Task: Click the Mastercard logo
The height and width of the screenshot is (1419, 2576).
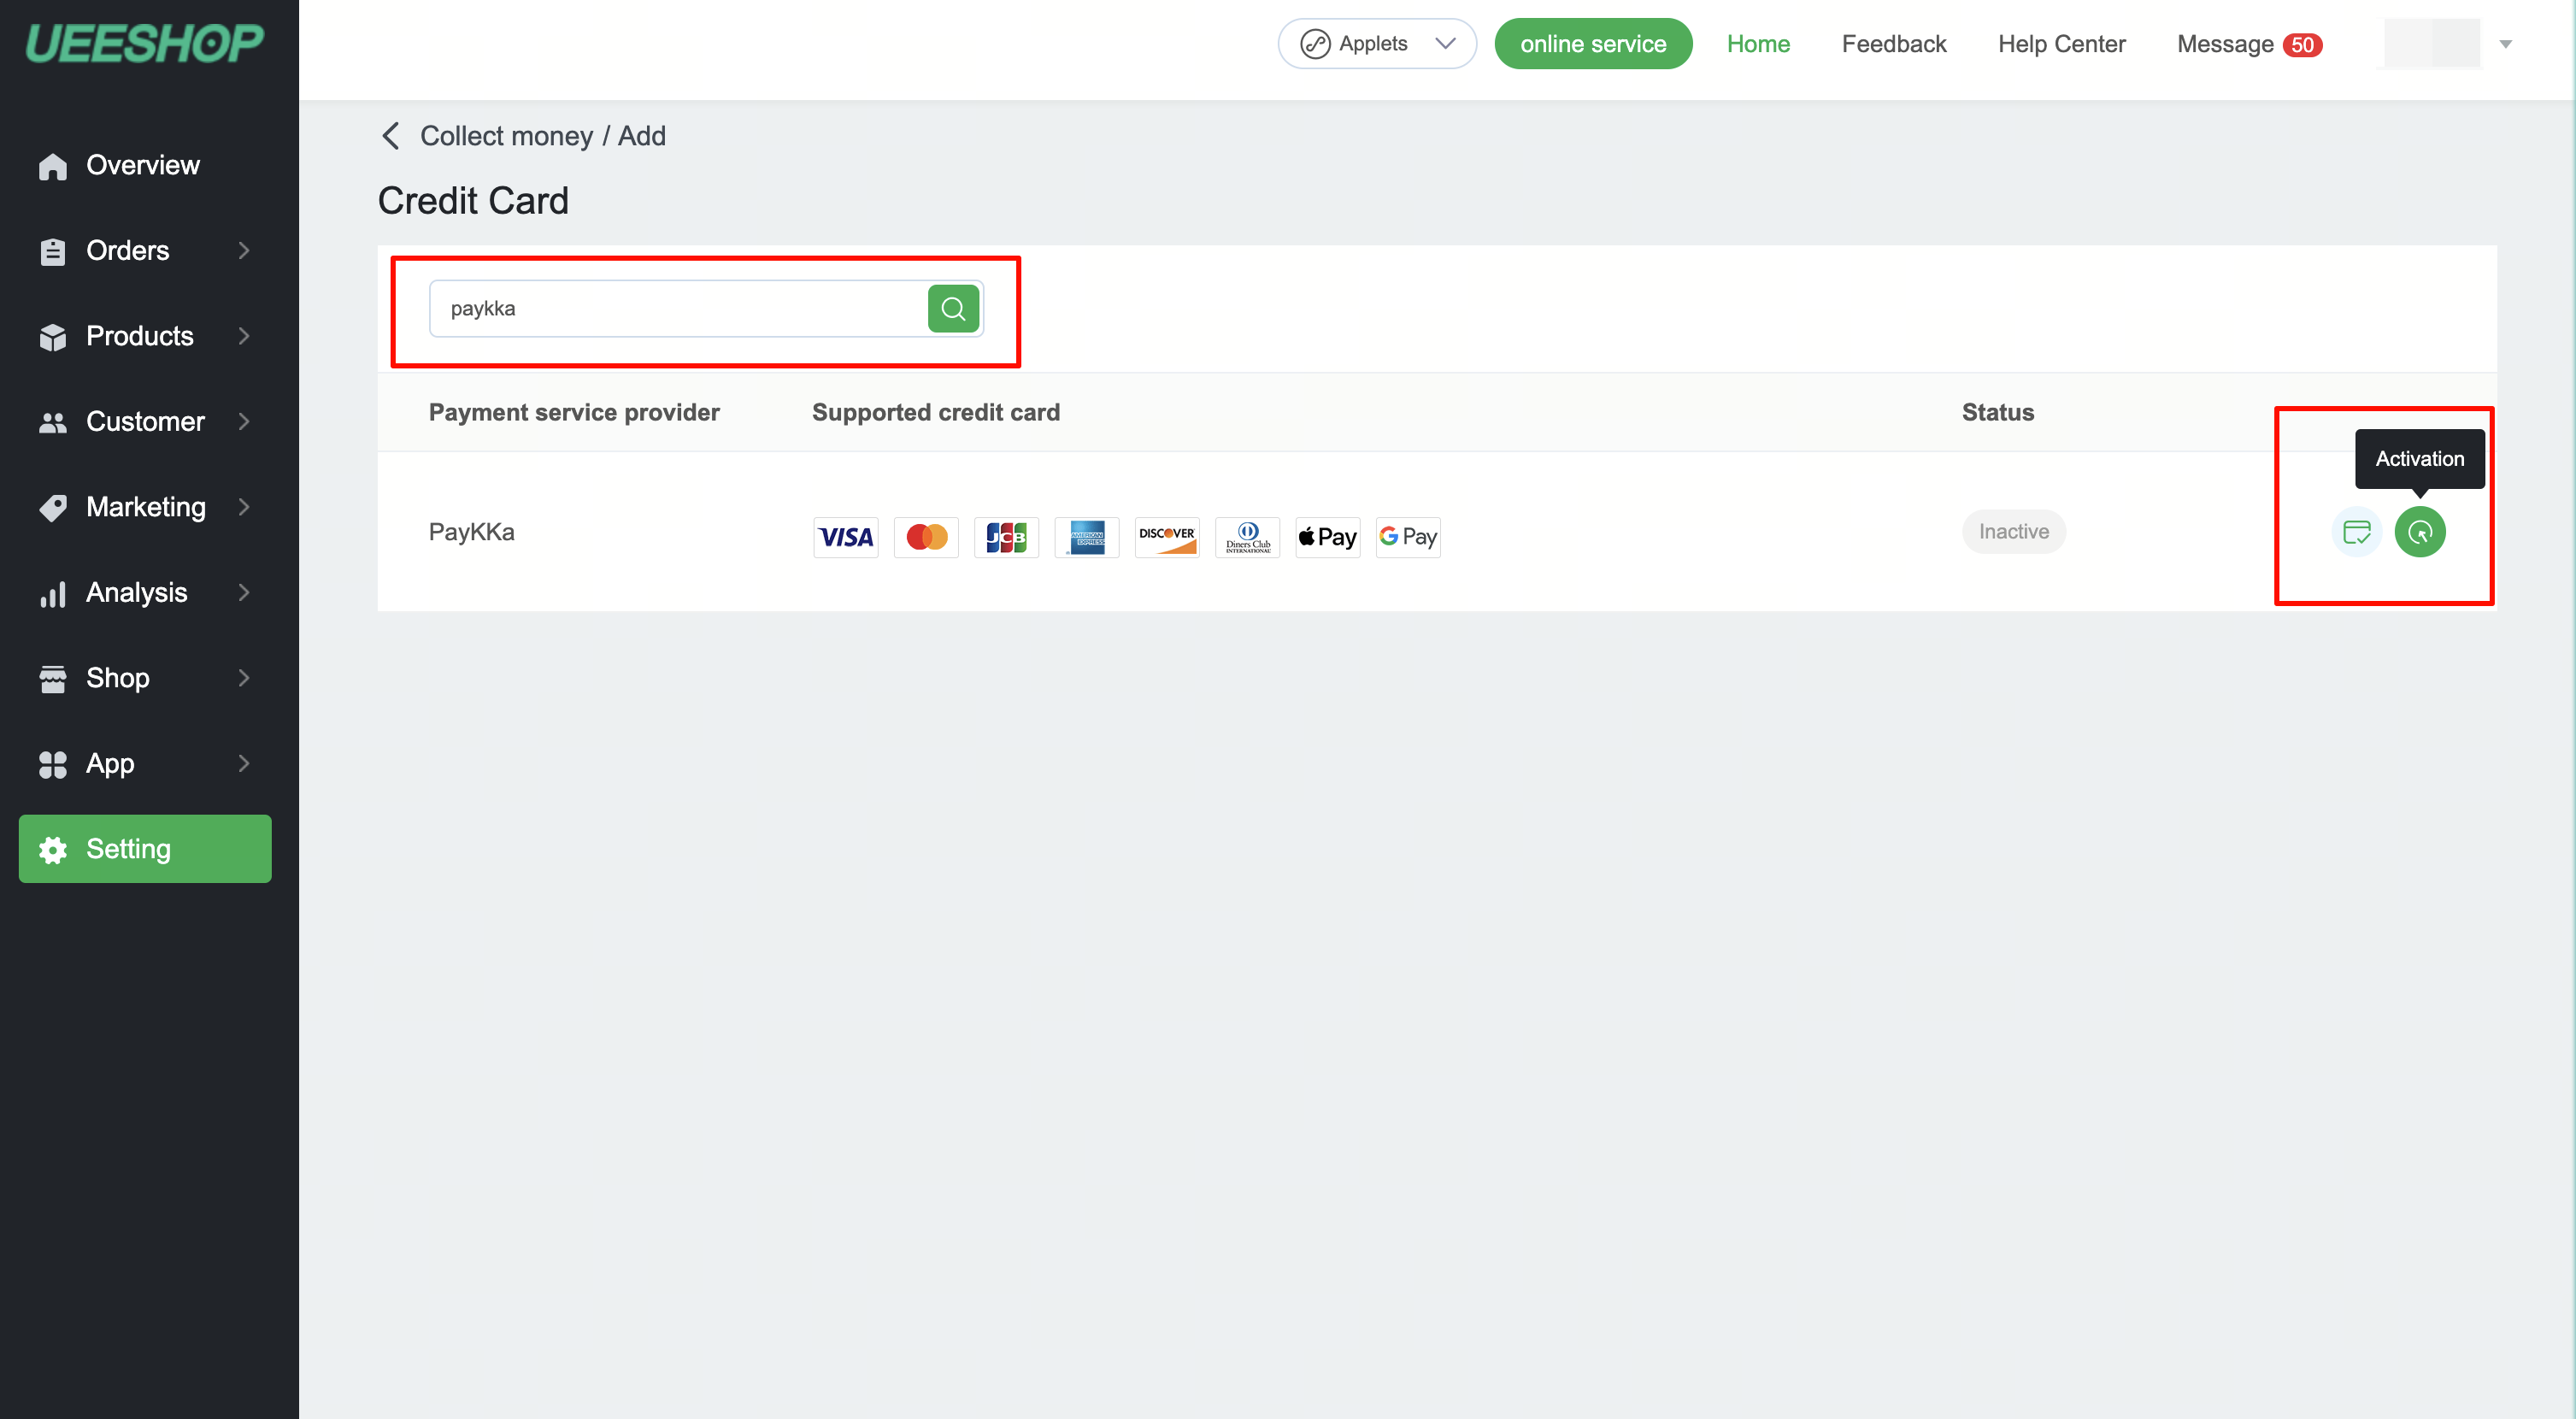Action: (x=925, y=537)
